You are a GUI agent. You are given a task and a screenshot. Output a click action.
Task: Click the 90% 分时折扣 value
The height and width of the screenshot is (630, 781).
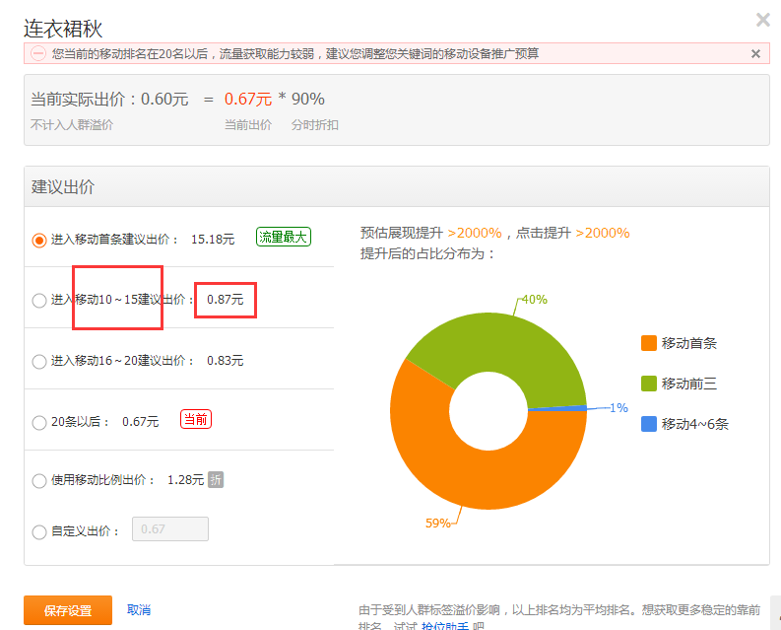pos(308,99)
